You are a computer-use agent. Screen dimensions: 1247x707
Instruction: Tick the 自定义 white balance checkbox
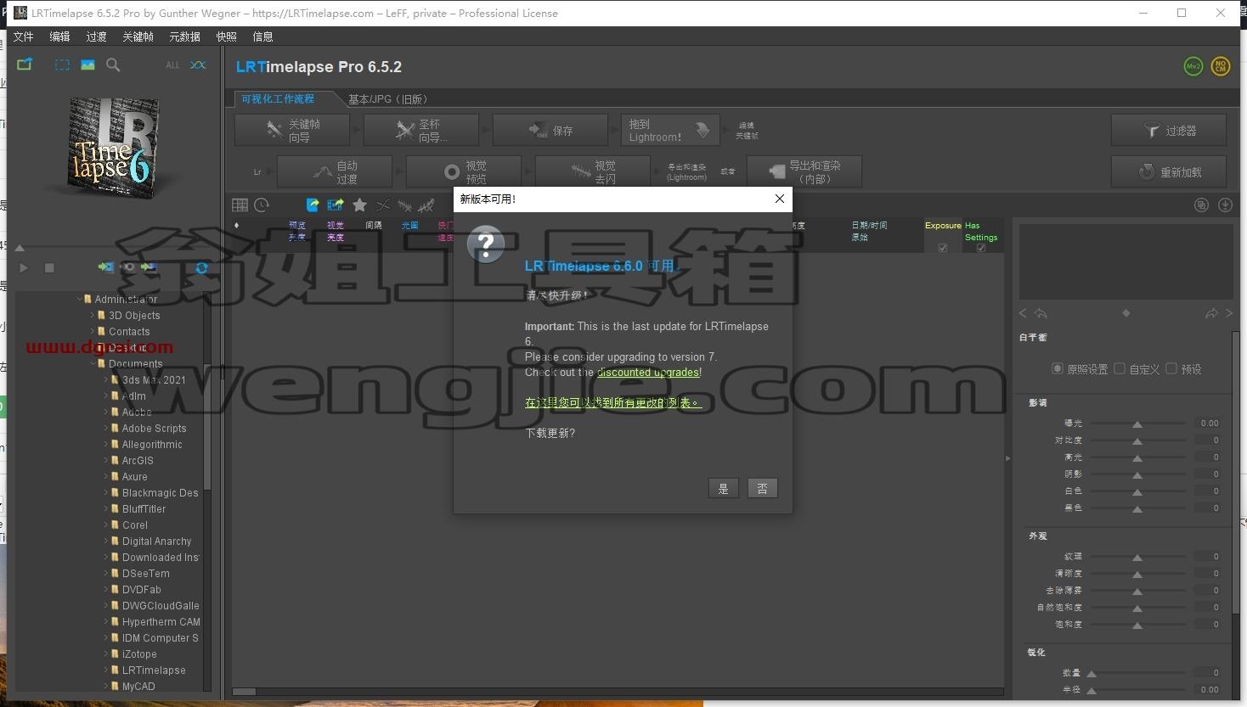1120,368
